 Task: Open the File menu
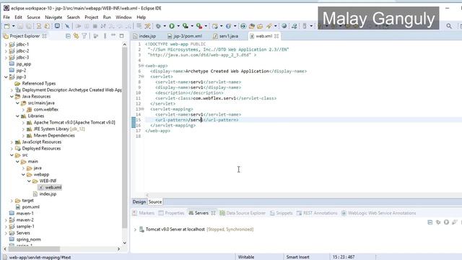(6, 17)
